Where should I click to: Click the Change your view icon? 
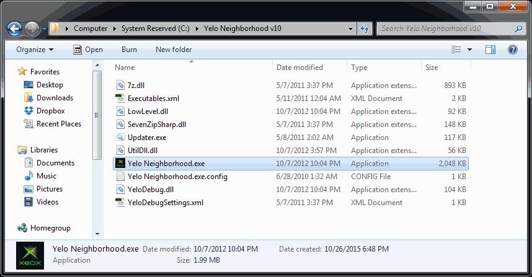coord(456,50)
